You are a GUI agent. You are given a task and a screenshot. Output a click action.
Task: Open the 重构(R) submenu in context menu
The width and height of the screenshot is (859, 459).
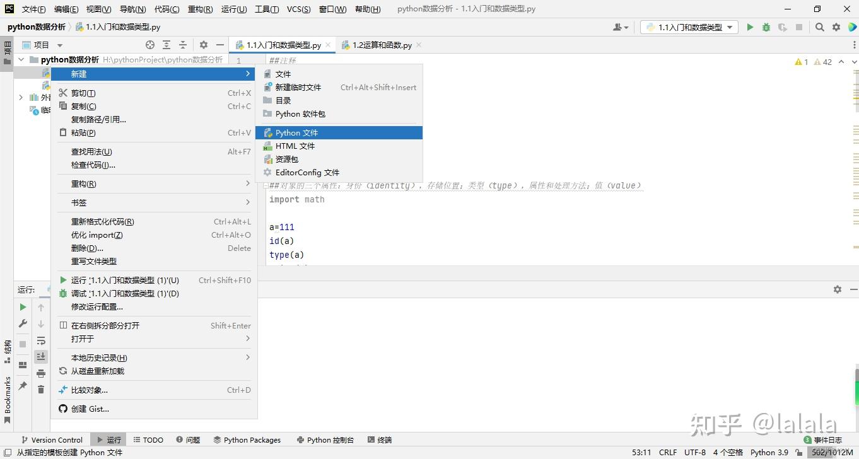click(x=155, y=184)
